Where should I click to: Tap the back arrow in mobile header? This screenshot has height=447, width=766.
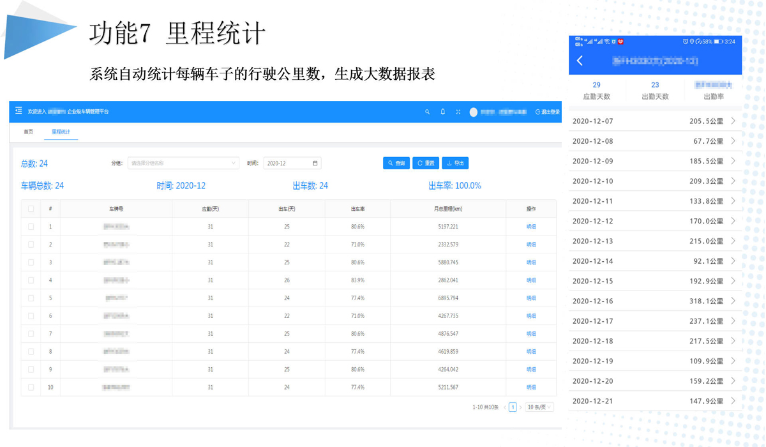(580, 61)
